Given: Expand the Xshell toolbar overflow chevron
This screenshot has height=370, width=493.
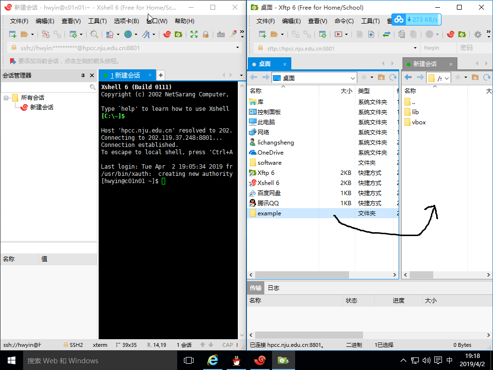Looking at the screenshot, I should pos(242,34).
